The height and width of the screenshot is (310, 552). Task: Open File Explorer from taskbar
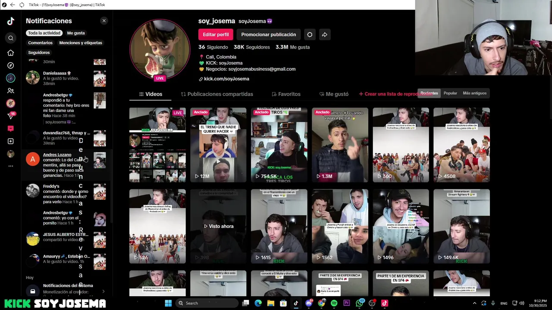tap(270, 303)
